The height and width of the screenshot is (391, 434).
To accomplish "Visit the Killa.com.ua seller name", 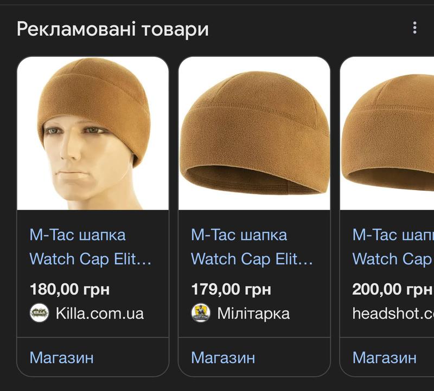I will [100, 314].
